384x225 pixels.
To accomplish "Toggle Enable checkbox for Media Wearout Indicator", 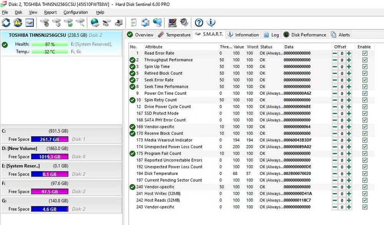I will (365, 140).
